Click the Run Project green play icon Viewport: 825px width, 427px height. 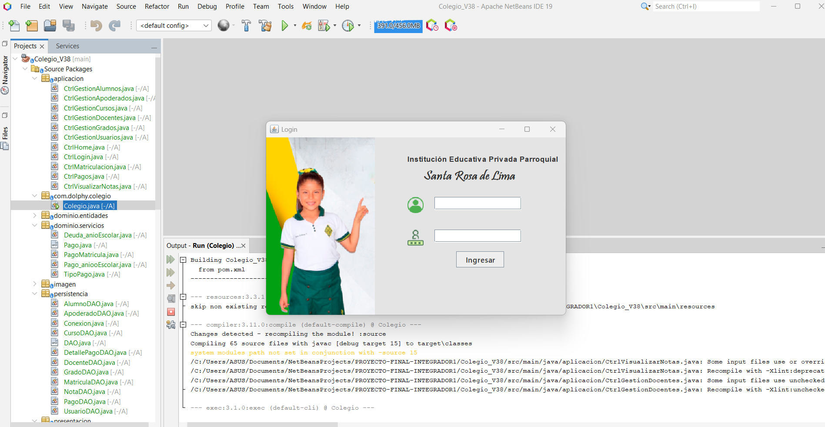click(284, 26)
